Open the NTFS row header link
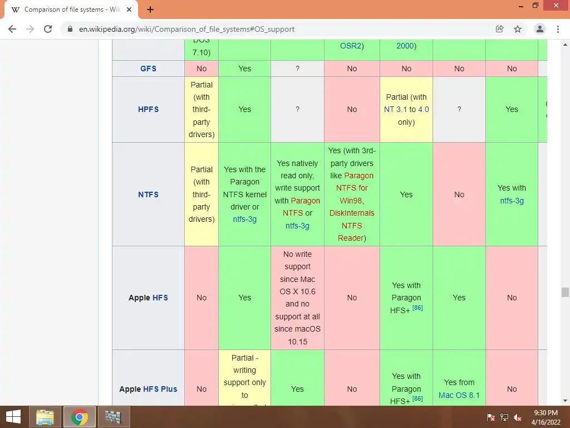Viewport: 570px width, 428px height. [148, 194]
